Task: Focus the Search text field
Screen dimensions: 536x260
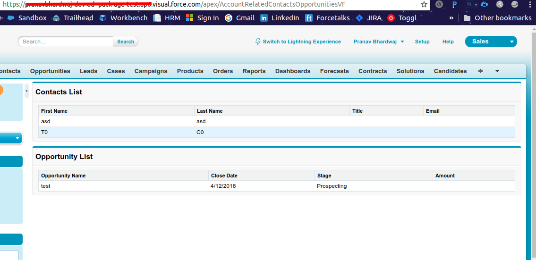Action: (x=66, y=42)
